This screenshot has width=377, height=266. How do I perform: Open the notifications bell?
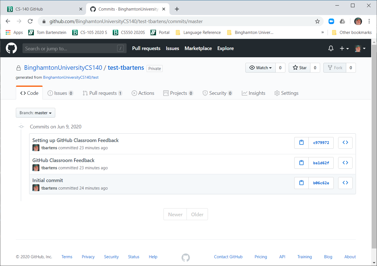click(331, 48)
